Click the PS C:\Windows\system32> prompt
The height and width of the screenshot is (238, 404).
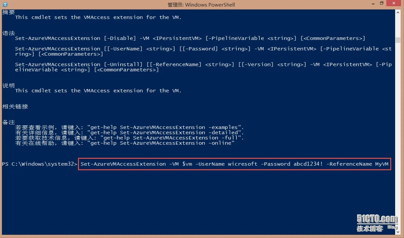[x=40, y=164]
